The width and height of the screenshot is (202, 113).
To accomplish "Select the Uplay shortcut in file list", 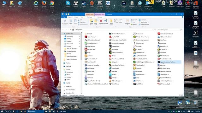I will (136, 78).
